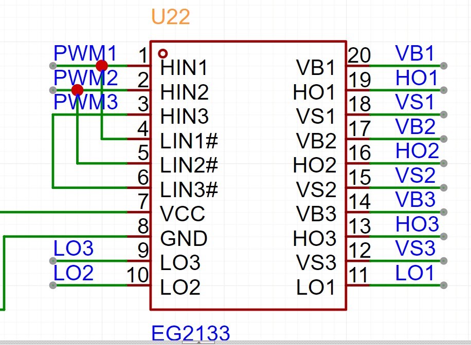Click the pin 1 indicator circle in U22
Image resolution: width=471 pixels, height=345 pixels.
coord(163,53)
